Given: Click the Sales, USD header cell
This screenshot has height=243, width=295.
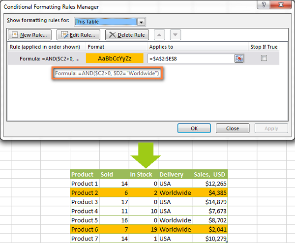Looking at the screenshot, I should tap(210, 174).
